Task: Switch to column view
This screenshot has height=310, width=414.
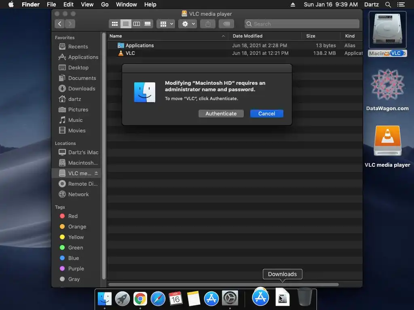Action: coord(137,24)
